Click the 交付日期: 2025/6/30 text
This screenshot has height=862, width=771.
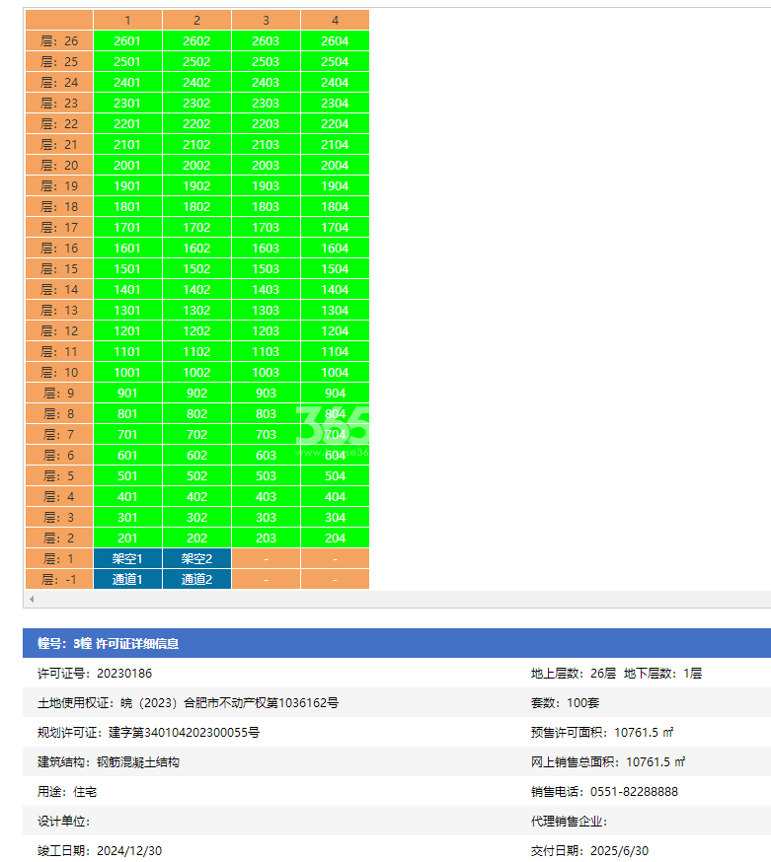pyautogui.click(x=590, y=851)
